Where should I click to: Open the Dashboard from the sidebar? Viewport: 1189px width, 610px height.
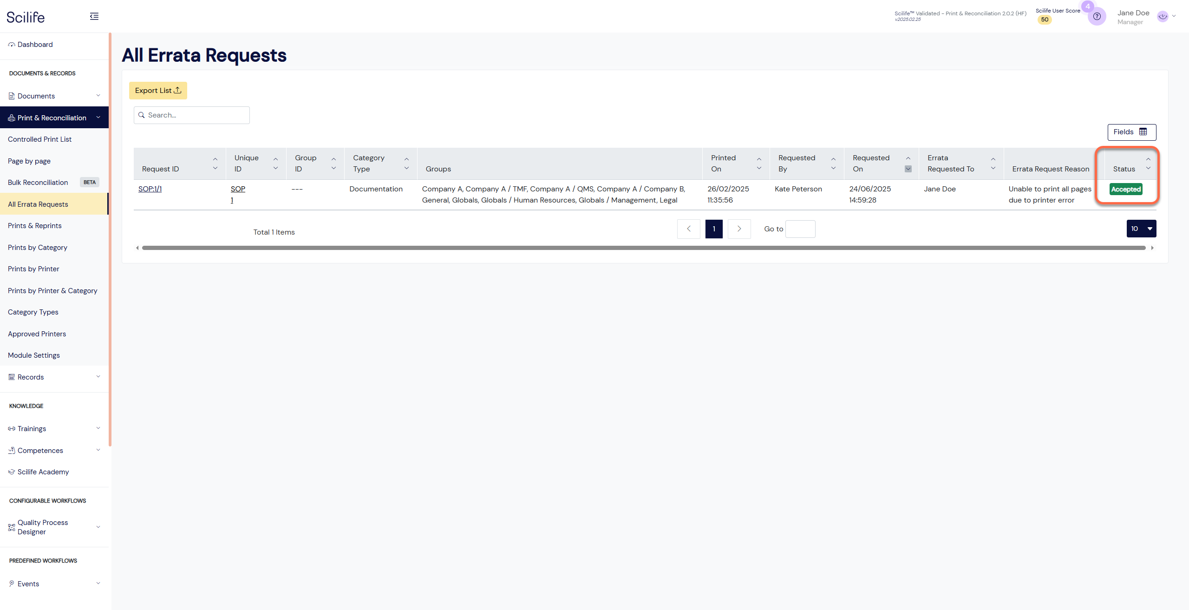pyautogui.click(x=35, y=45)
